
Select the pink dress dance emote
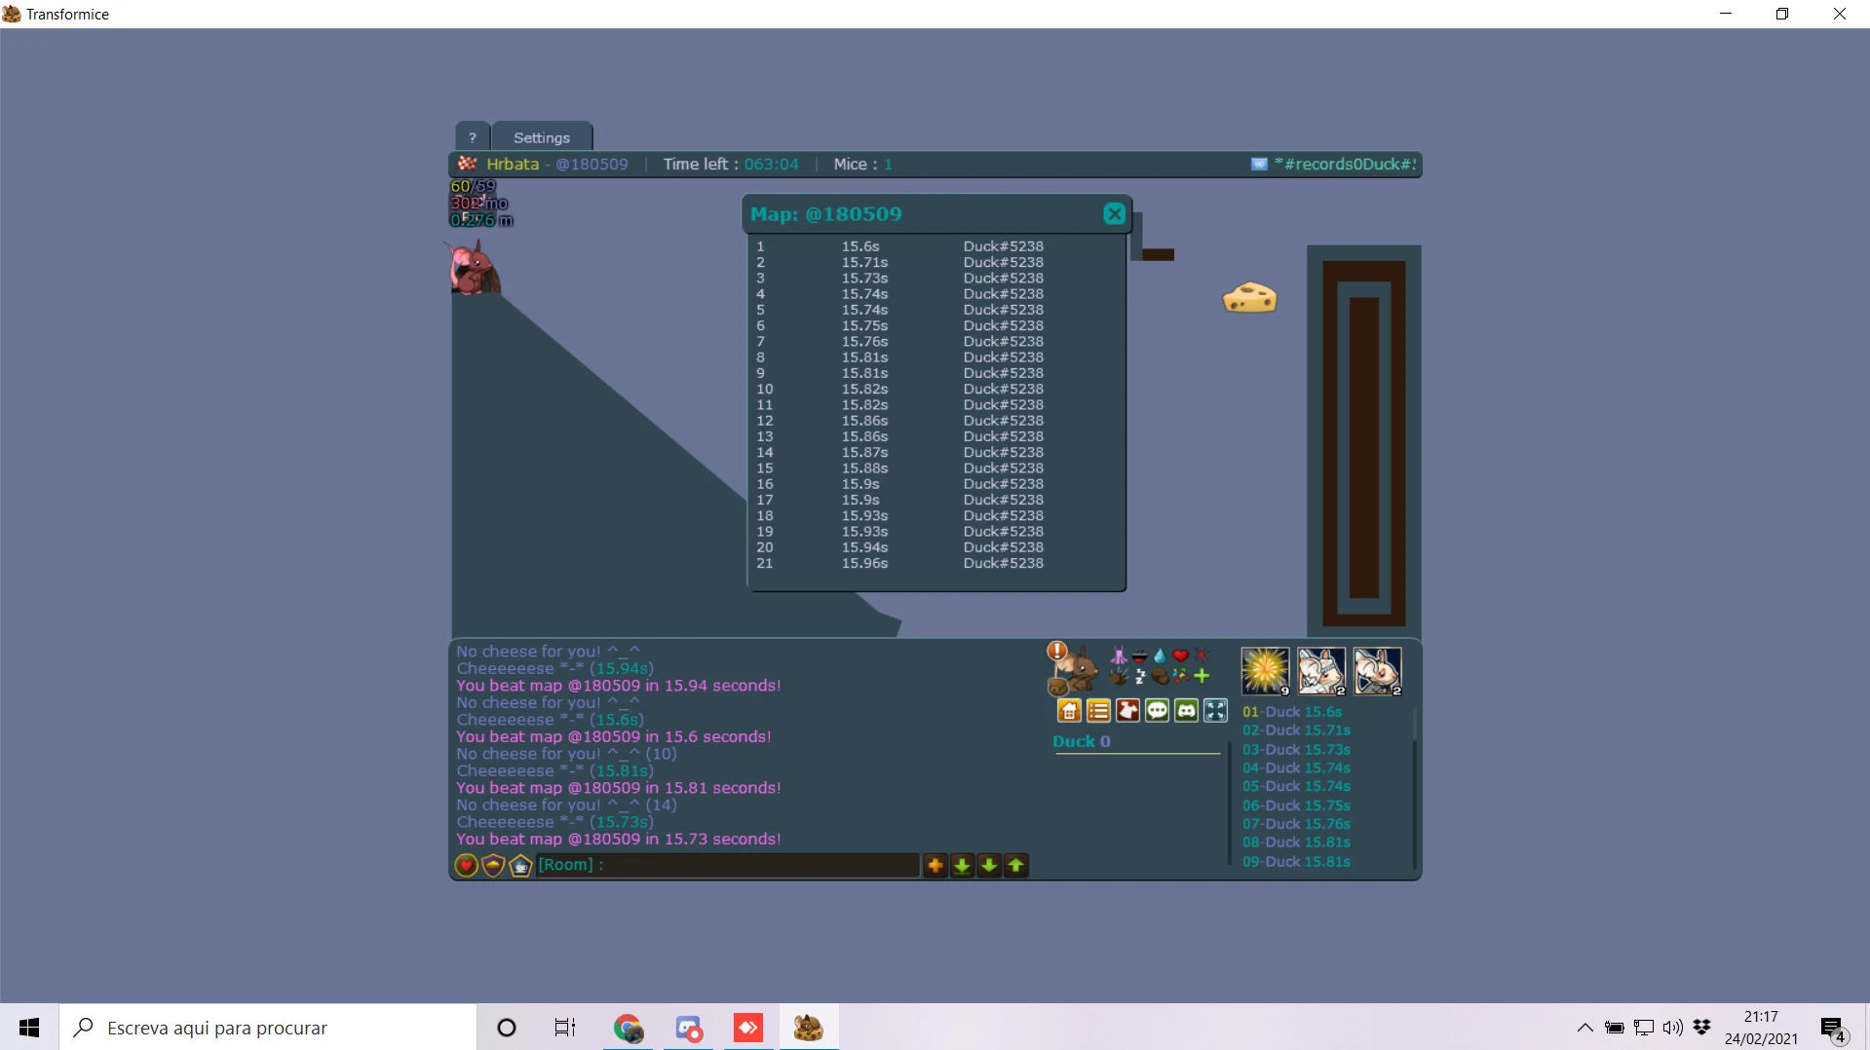click(x=1119, y=656)
